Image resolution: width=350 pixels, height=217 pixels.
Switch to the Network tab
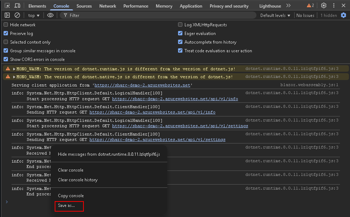tap(108, 6)
